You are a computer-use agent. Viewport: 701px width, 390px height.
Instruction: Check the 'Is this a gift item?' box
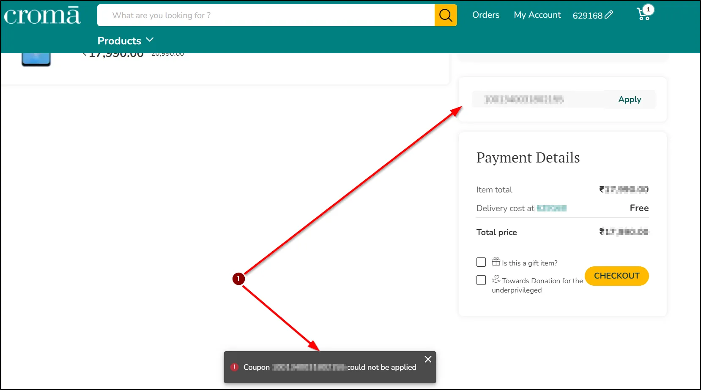pyautogui.click(x=481, y=262)
